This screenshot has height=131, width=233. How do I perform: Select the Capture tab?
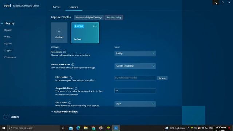[x=74, y=7]
